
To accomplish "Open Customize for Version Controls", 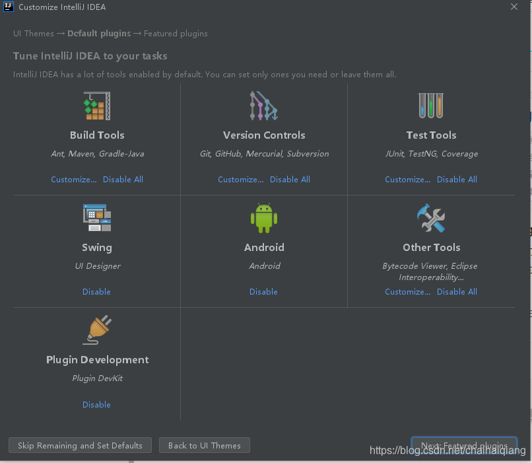I will 240,180.
